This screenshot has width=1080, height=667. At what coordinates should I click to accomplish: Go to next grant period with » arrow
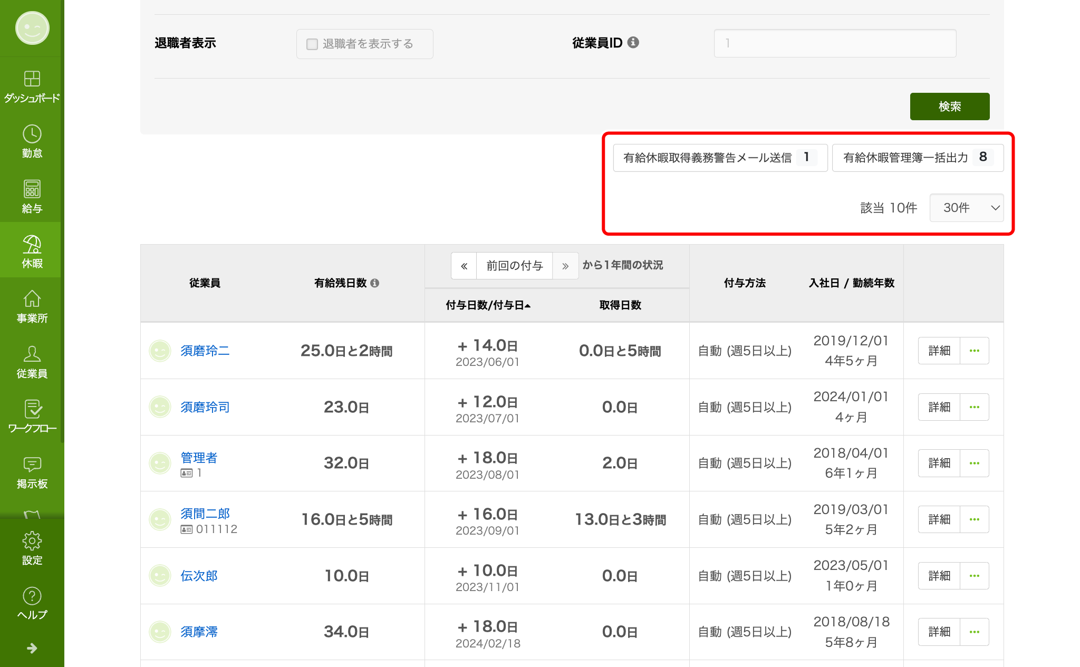tap(565, 266)
